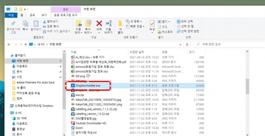Open the New Item (새 항목) dropdown

(134, 21)
